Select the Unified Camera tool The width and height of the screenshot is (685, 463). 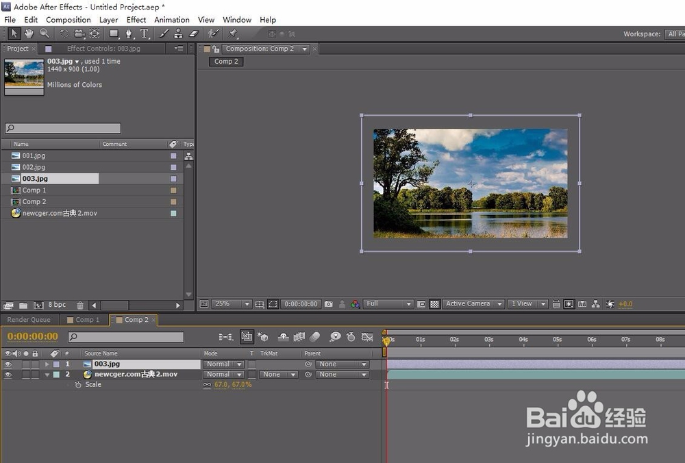[79, 34]
